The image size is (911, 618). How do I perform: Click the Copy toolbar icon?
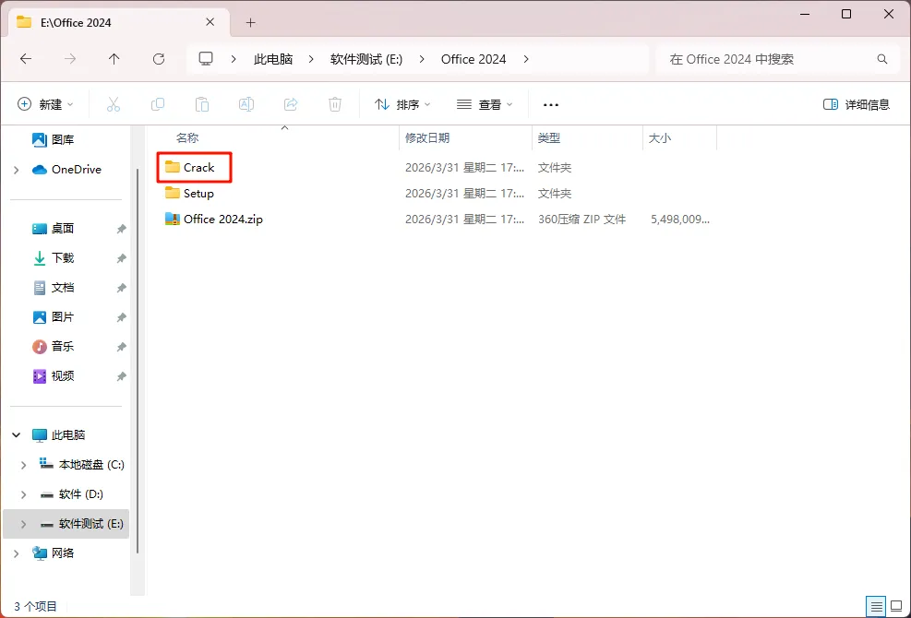158,104
